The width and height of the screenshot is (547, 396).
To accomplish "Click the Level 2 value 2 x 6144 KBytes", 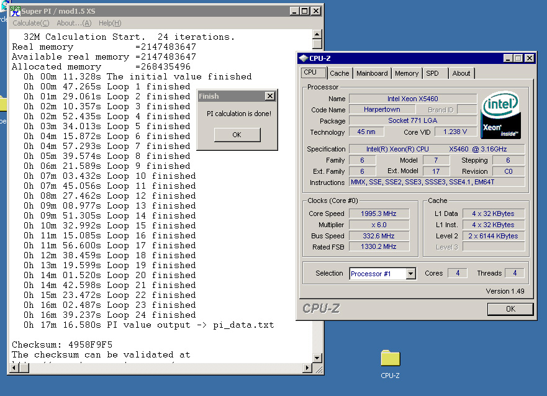I will 493,236.
